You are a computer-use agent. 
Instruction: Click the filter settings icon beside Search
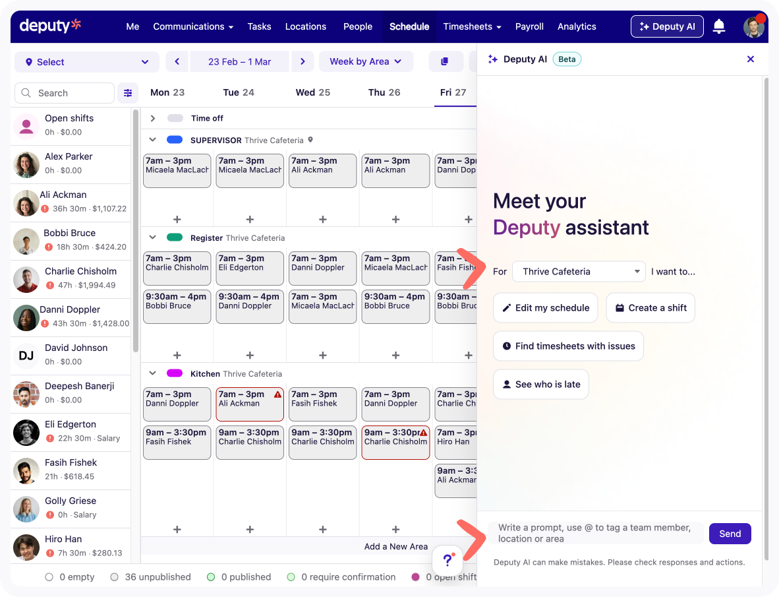coord(128,93)
